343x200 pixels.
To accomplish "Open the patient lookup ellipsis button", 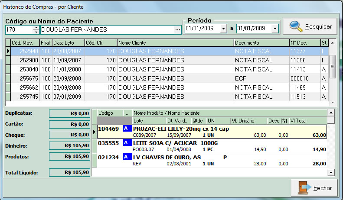I will (178, 30).
